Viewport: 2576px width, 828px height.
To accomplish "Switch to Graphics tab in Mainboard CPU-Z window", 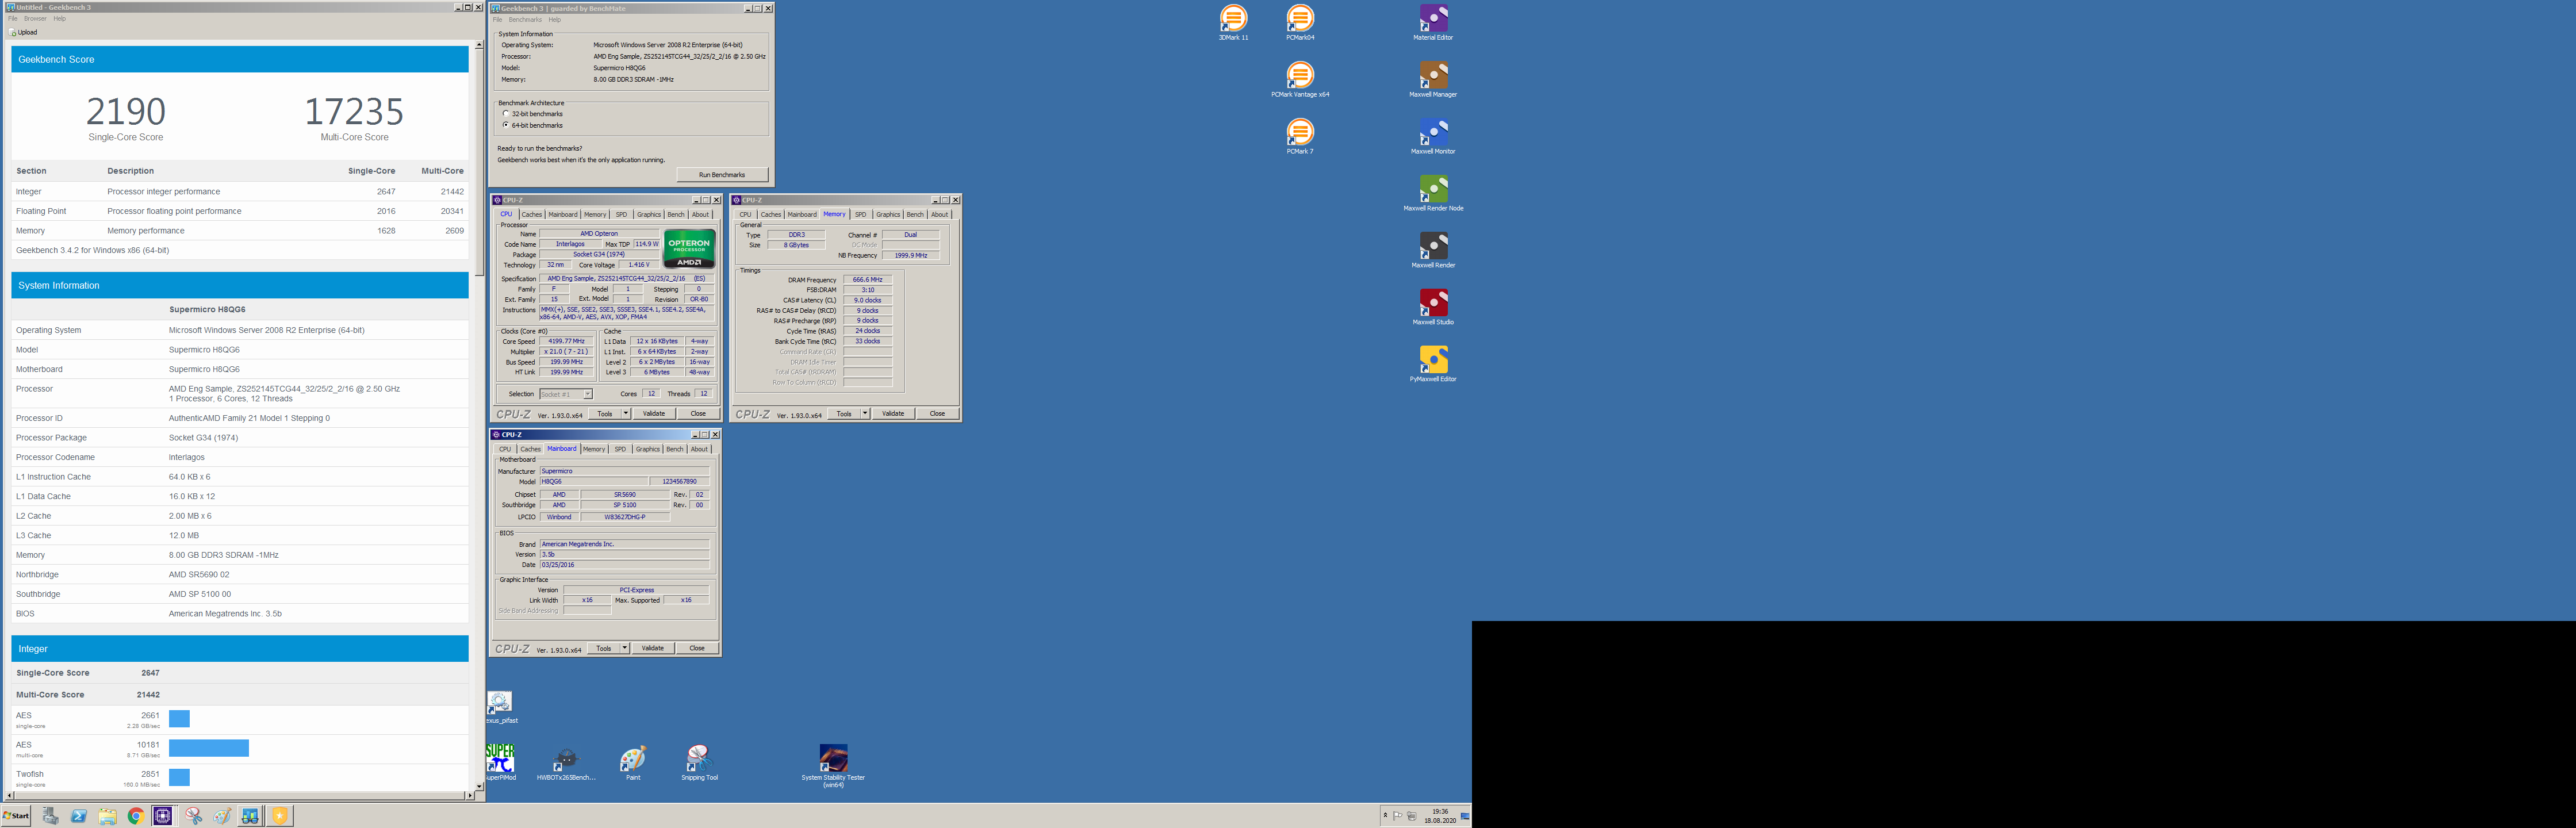I will [648, 449].
